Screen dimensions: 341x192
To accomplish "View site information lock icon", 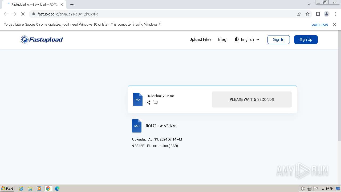I will [x=34, y=14].
